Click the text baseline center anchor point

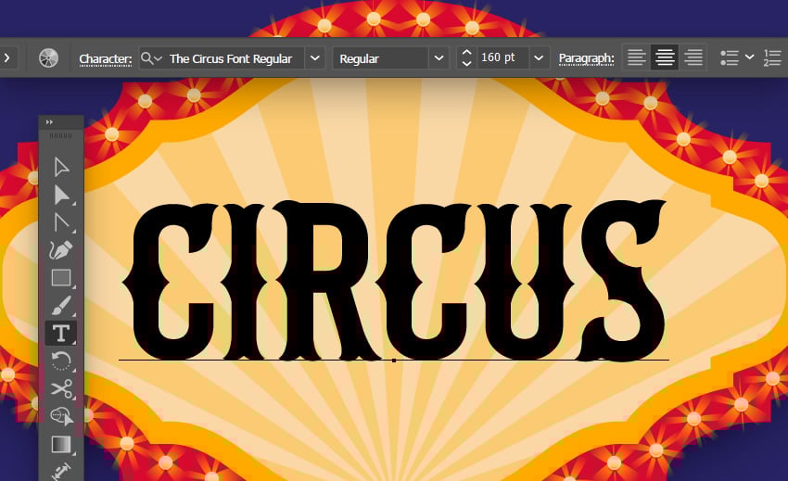394,361
